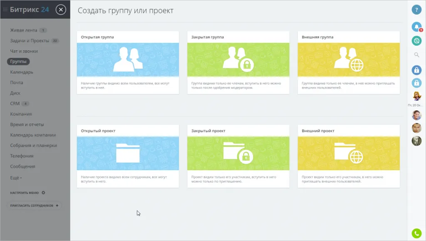426x241 pixels.
Task: Click Пригласить сотрудников button
Action: point(35,206)
